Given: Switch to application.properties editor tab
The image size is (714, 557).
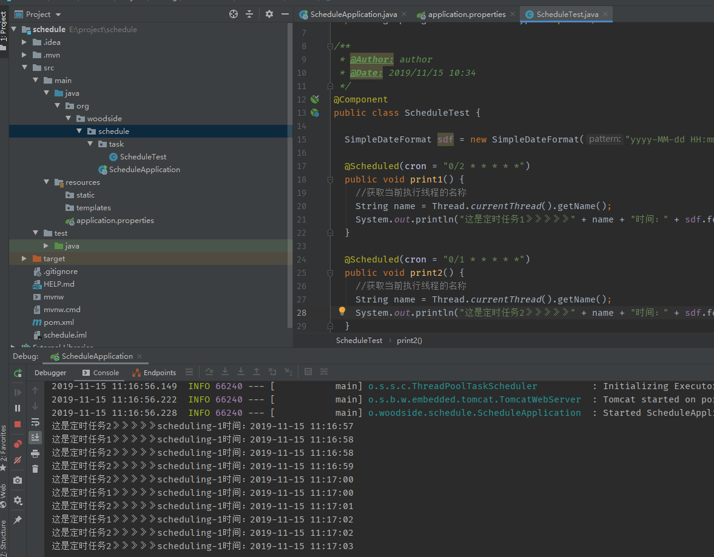Looking at the screenshot, I should [466, 15].
